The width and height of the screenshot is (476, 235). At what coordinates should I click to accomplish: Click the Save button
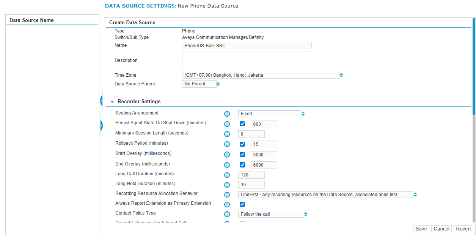tap(421, 229)
